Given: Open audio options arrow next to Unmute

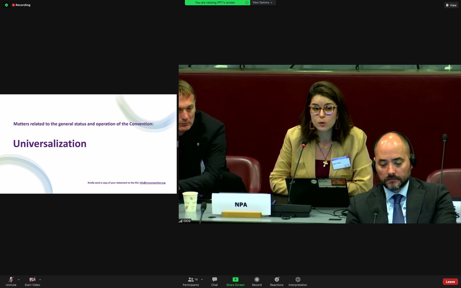Looking at the screenshot, I should 19,280.
